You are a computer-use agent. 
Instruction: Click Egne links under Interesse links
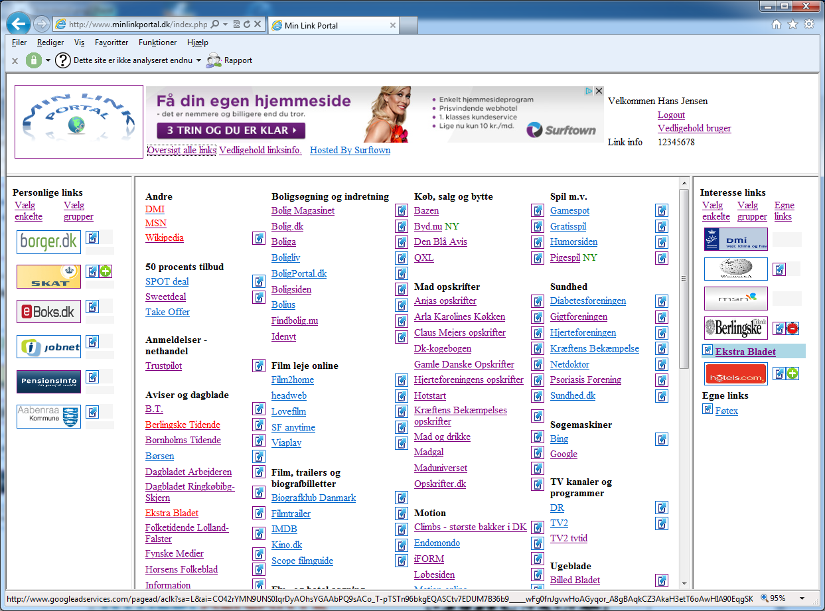pos(785,211)
